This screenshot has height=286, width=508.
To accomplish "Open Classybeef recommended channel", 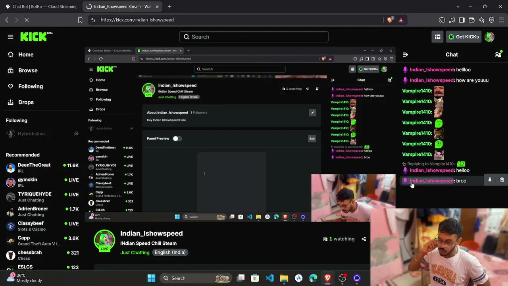I will tap(42, 226).
